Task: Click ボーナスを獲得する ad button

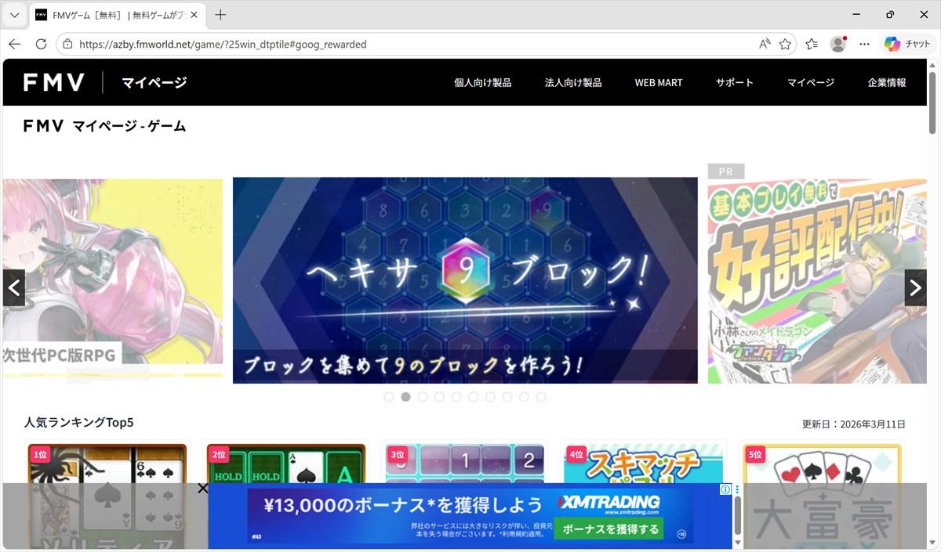Action: pyautogui.click(x=610, y=529)
